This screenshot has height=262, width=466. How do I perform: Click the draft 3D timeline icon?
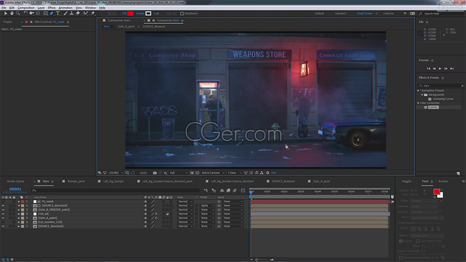[x=214, y=191]
